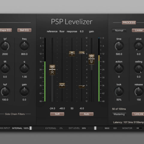
Task: Toggle the LimLink button
Action: (x=138, y=114)
